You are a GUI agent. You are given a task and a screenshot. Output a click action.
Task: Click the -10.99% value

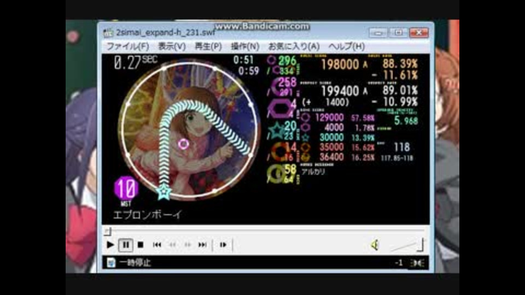pyautogui.click(x=395, y=102)
